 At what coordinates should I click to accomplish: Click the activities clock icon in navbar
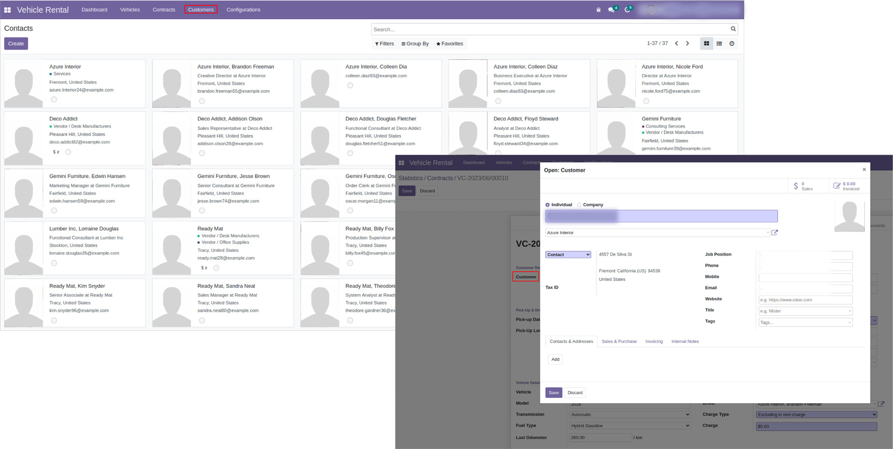tap(627, 10)
